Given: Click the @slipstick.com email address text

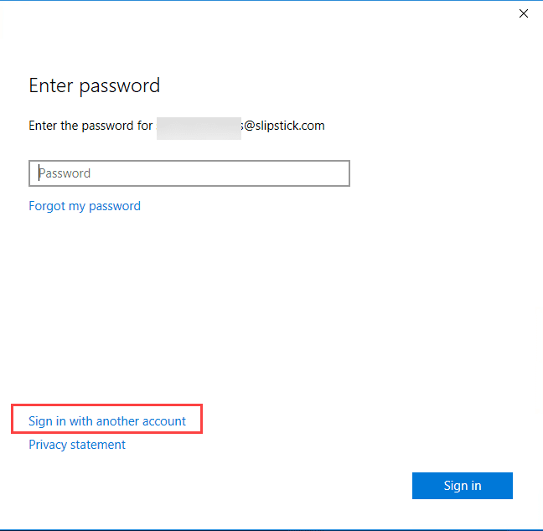Looking at the screenshot, I should point(283,126).
